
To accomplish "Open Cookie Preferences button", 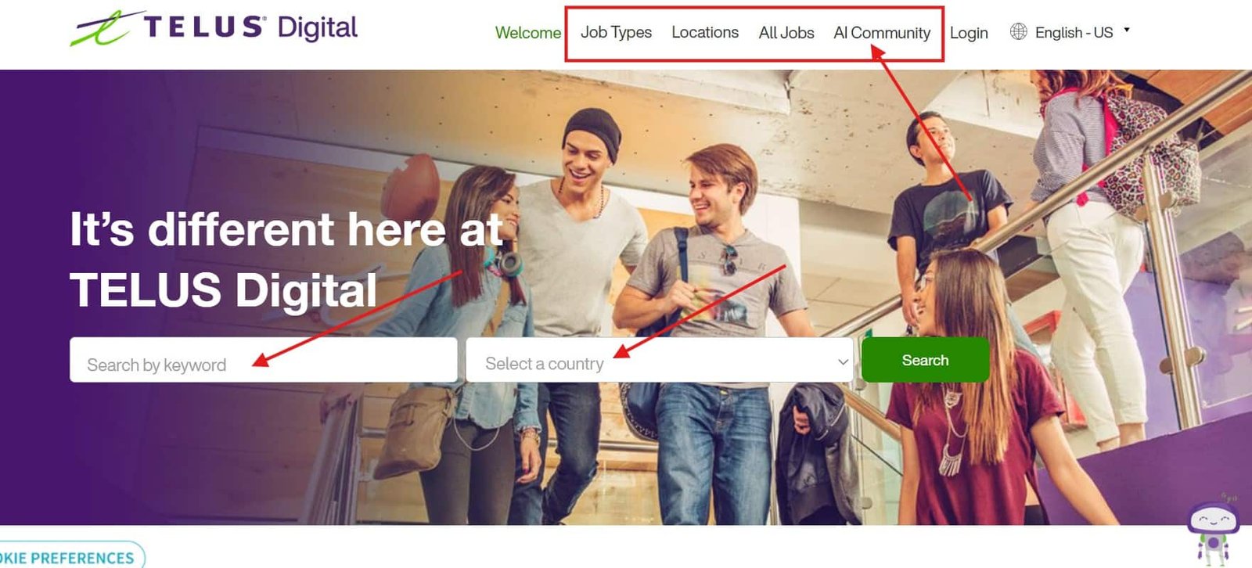I will tap(70, 555).
